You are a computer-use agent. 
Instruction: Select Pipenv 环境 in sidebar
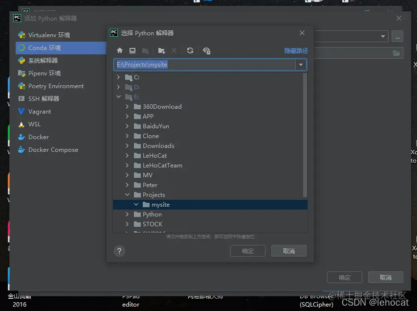point(61,73)
